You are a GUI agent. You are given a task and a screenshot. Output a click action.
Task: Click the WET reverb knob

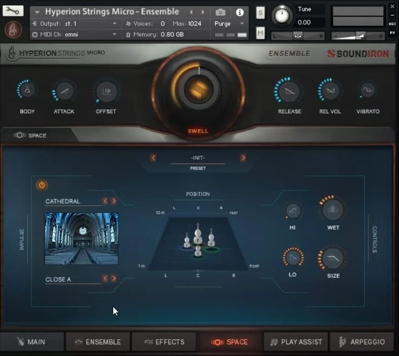click(x=332, y=209)
